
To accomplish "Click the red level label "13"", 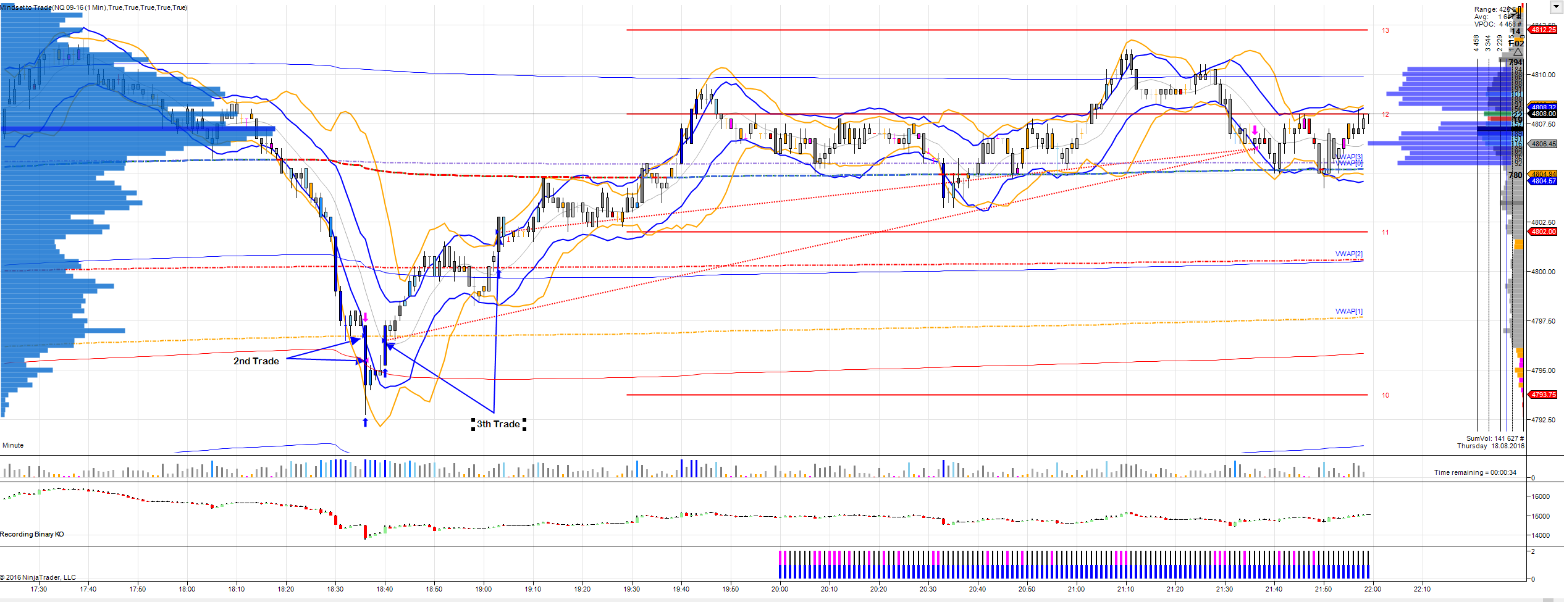I will pos(1385,30).
